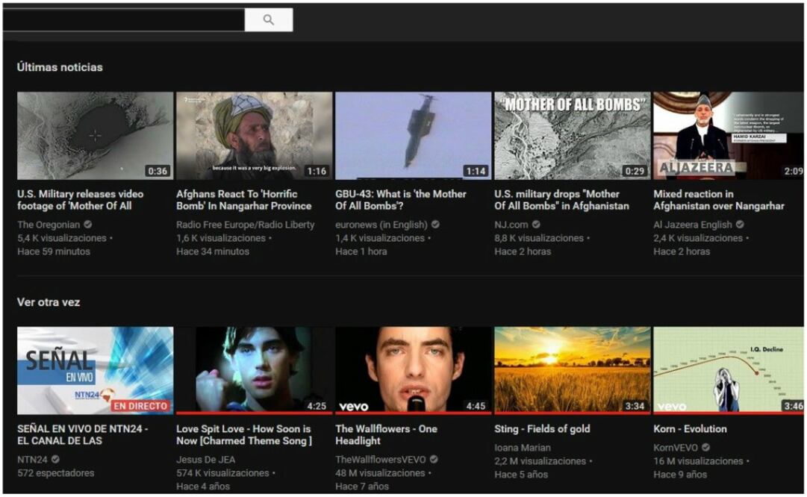Go to The Oregonian channel

coord(49,225)
